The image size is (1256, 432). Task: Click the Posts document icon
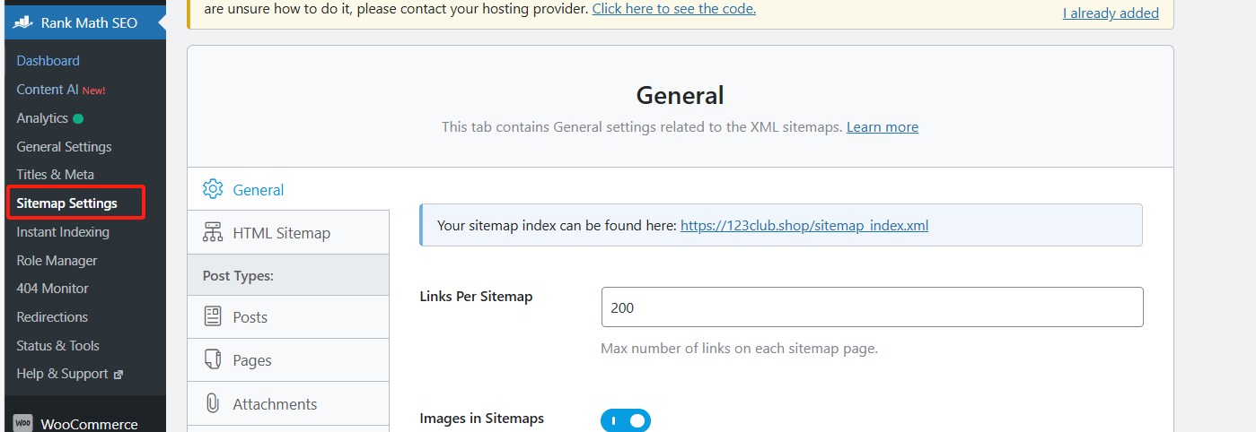pos(213,317)
